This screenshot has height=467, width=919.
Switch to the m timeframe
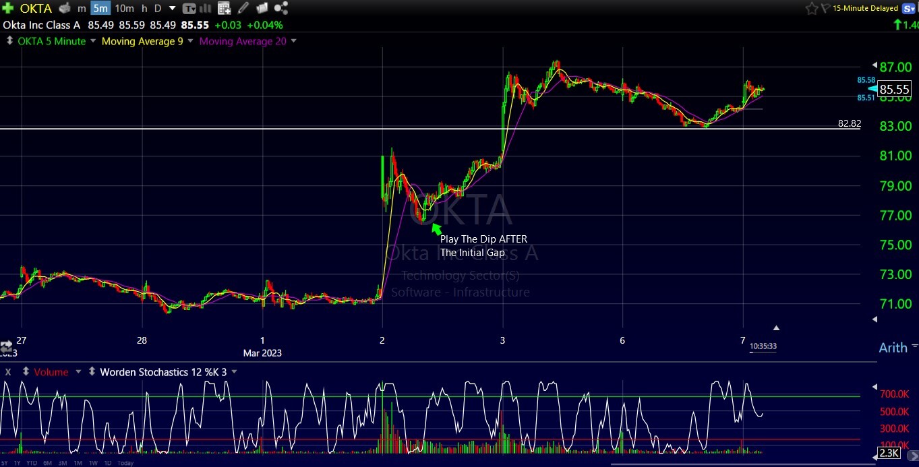tap(82, 8)
